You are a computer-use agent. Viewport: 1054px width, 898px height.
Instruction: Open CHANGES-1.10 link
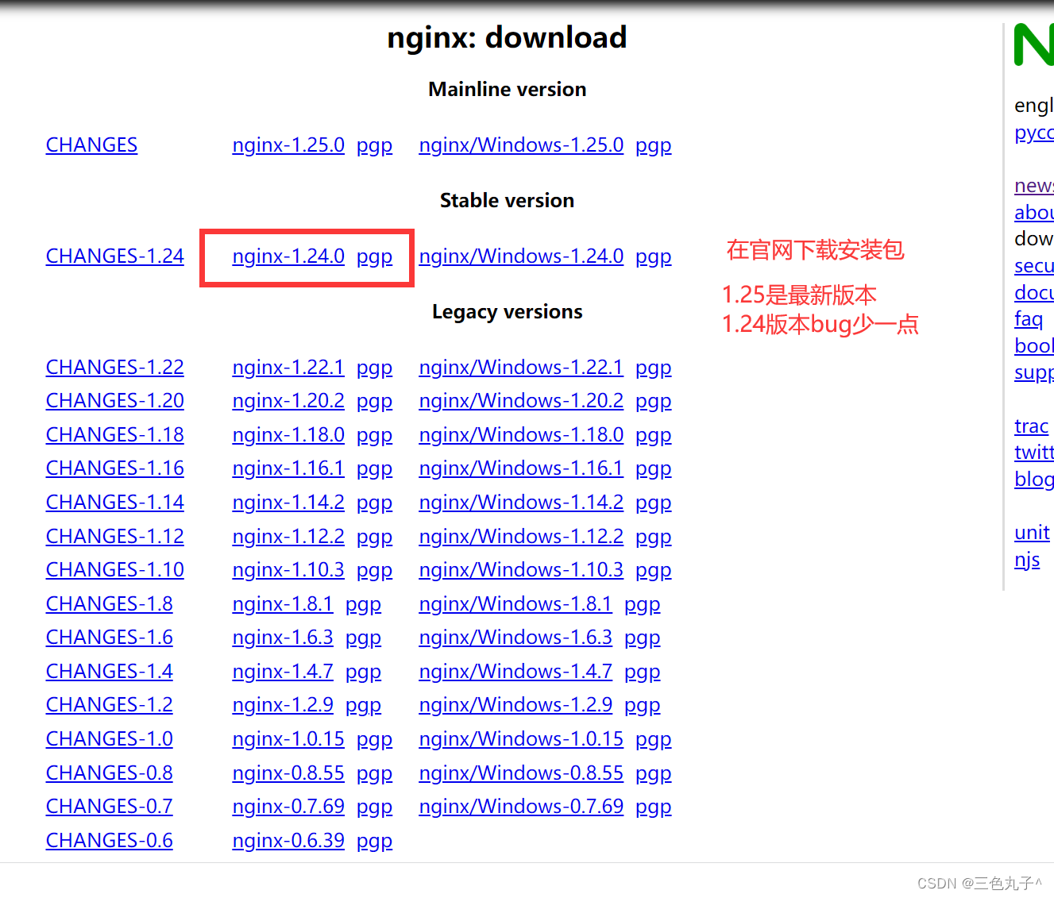click(x=115, y=570)
